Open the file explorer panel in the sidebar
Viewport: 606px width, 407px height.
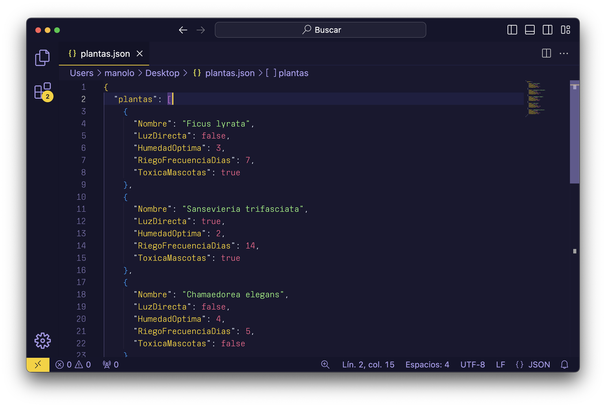[x=42, y=57]
